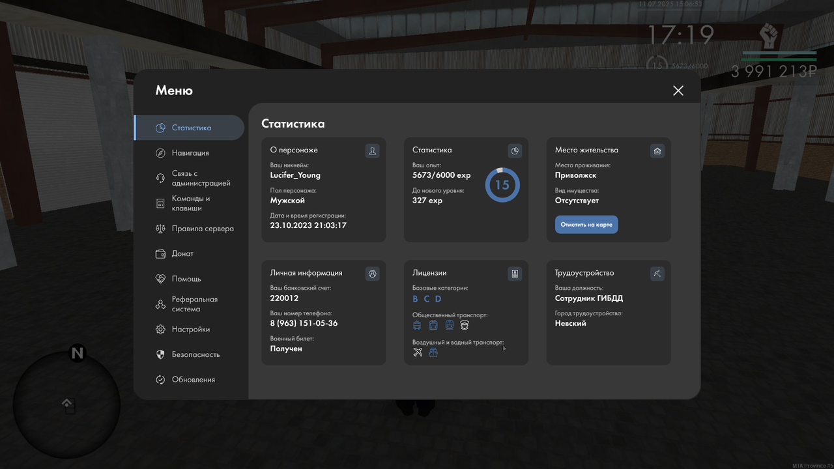Click the military ID status Получен
834x469 pixels.
tap(286, 348)
